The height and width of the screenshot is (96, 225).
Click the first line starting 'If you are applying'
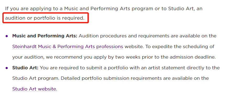104,9
